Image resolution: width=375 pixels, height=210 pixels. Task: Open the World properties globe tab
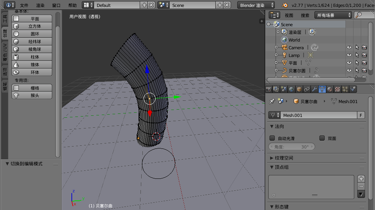coord(291,89)
